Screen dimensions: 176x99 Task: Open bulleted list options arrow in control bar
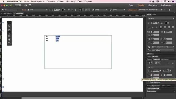(x=83, y=10)
